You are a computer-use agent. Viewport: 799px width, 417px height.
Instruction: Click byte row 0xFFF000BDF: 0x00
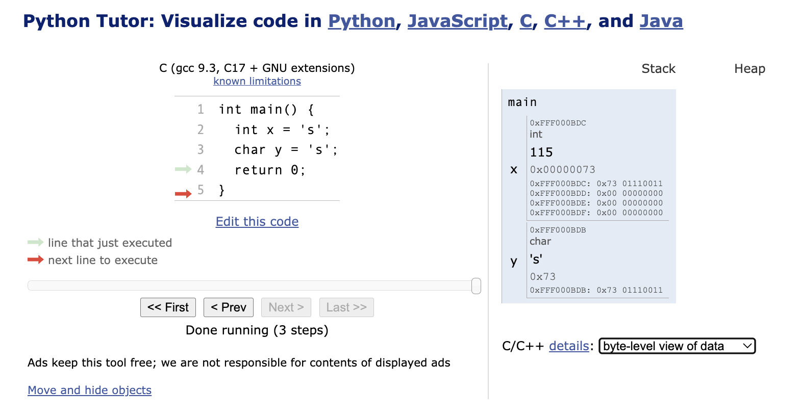click(596, 213)
